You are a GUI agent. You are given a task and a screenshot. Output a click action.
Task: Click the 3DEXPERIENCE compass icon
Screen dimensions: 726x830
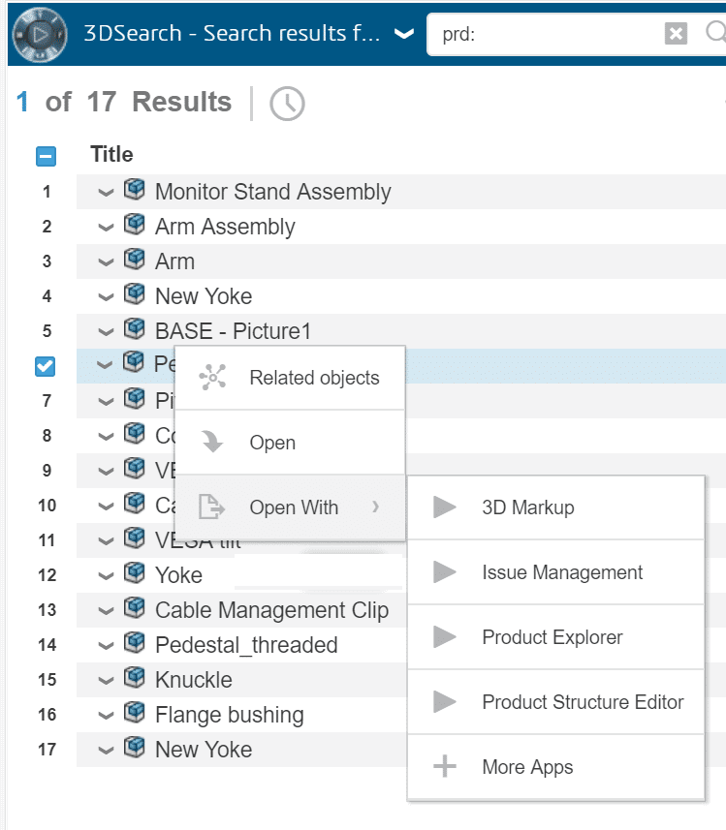point(40,35)
